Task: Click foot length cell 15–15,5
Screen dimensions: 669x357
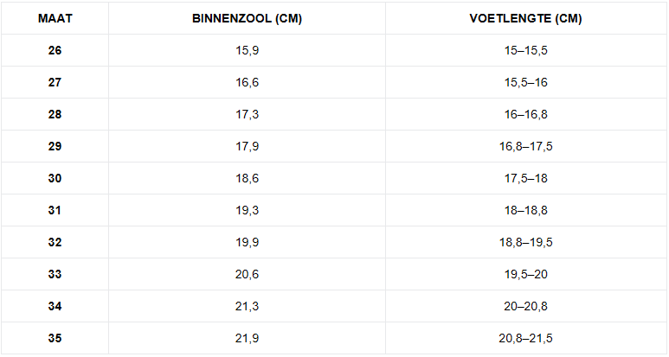Action: (x=525, y=51)
